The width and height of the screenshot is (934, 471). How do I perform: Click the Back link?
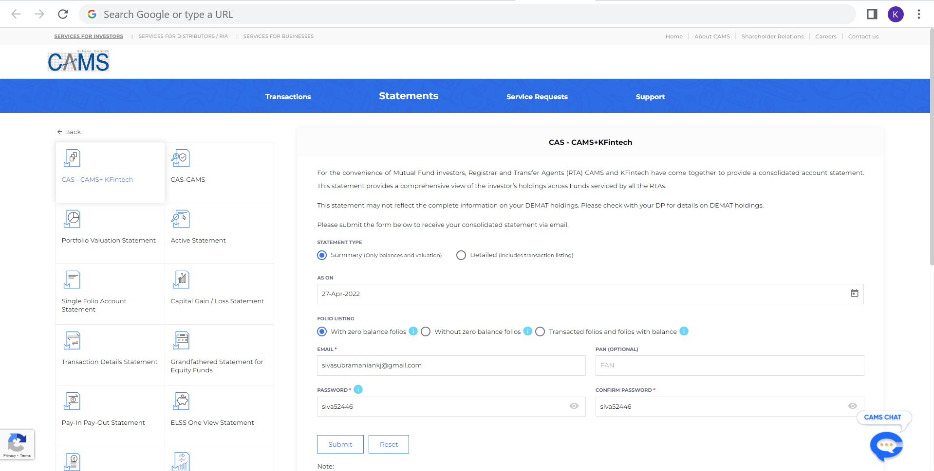pos(69,132)
